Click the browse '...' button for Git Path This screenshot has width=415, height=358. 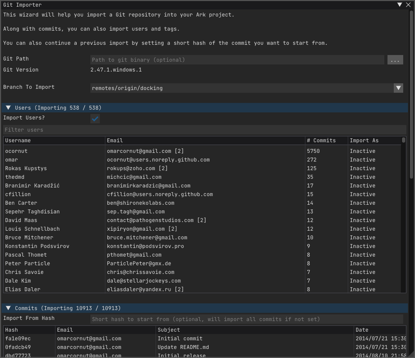click(x=395, y=60)
